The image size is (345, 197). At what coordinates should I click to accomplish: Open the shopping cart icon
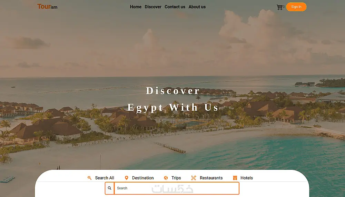pos(280,7)
